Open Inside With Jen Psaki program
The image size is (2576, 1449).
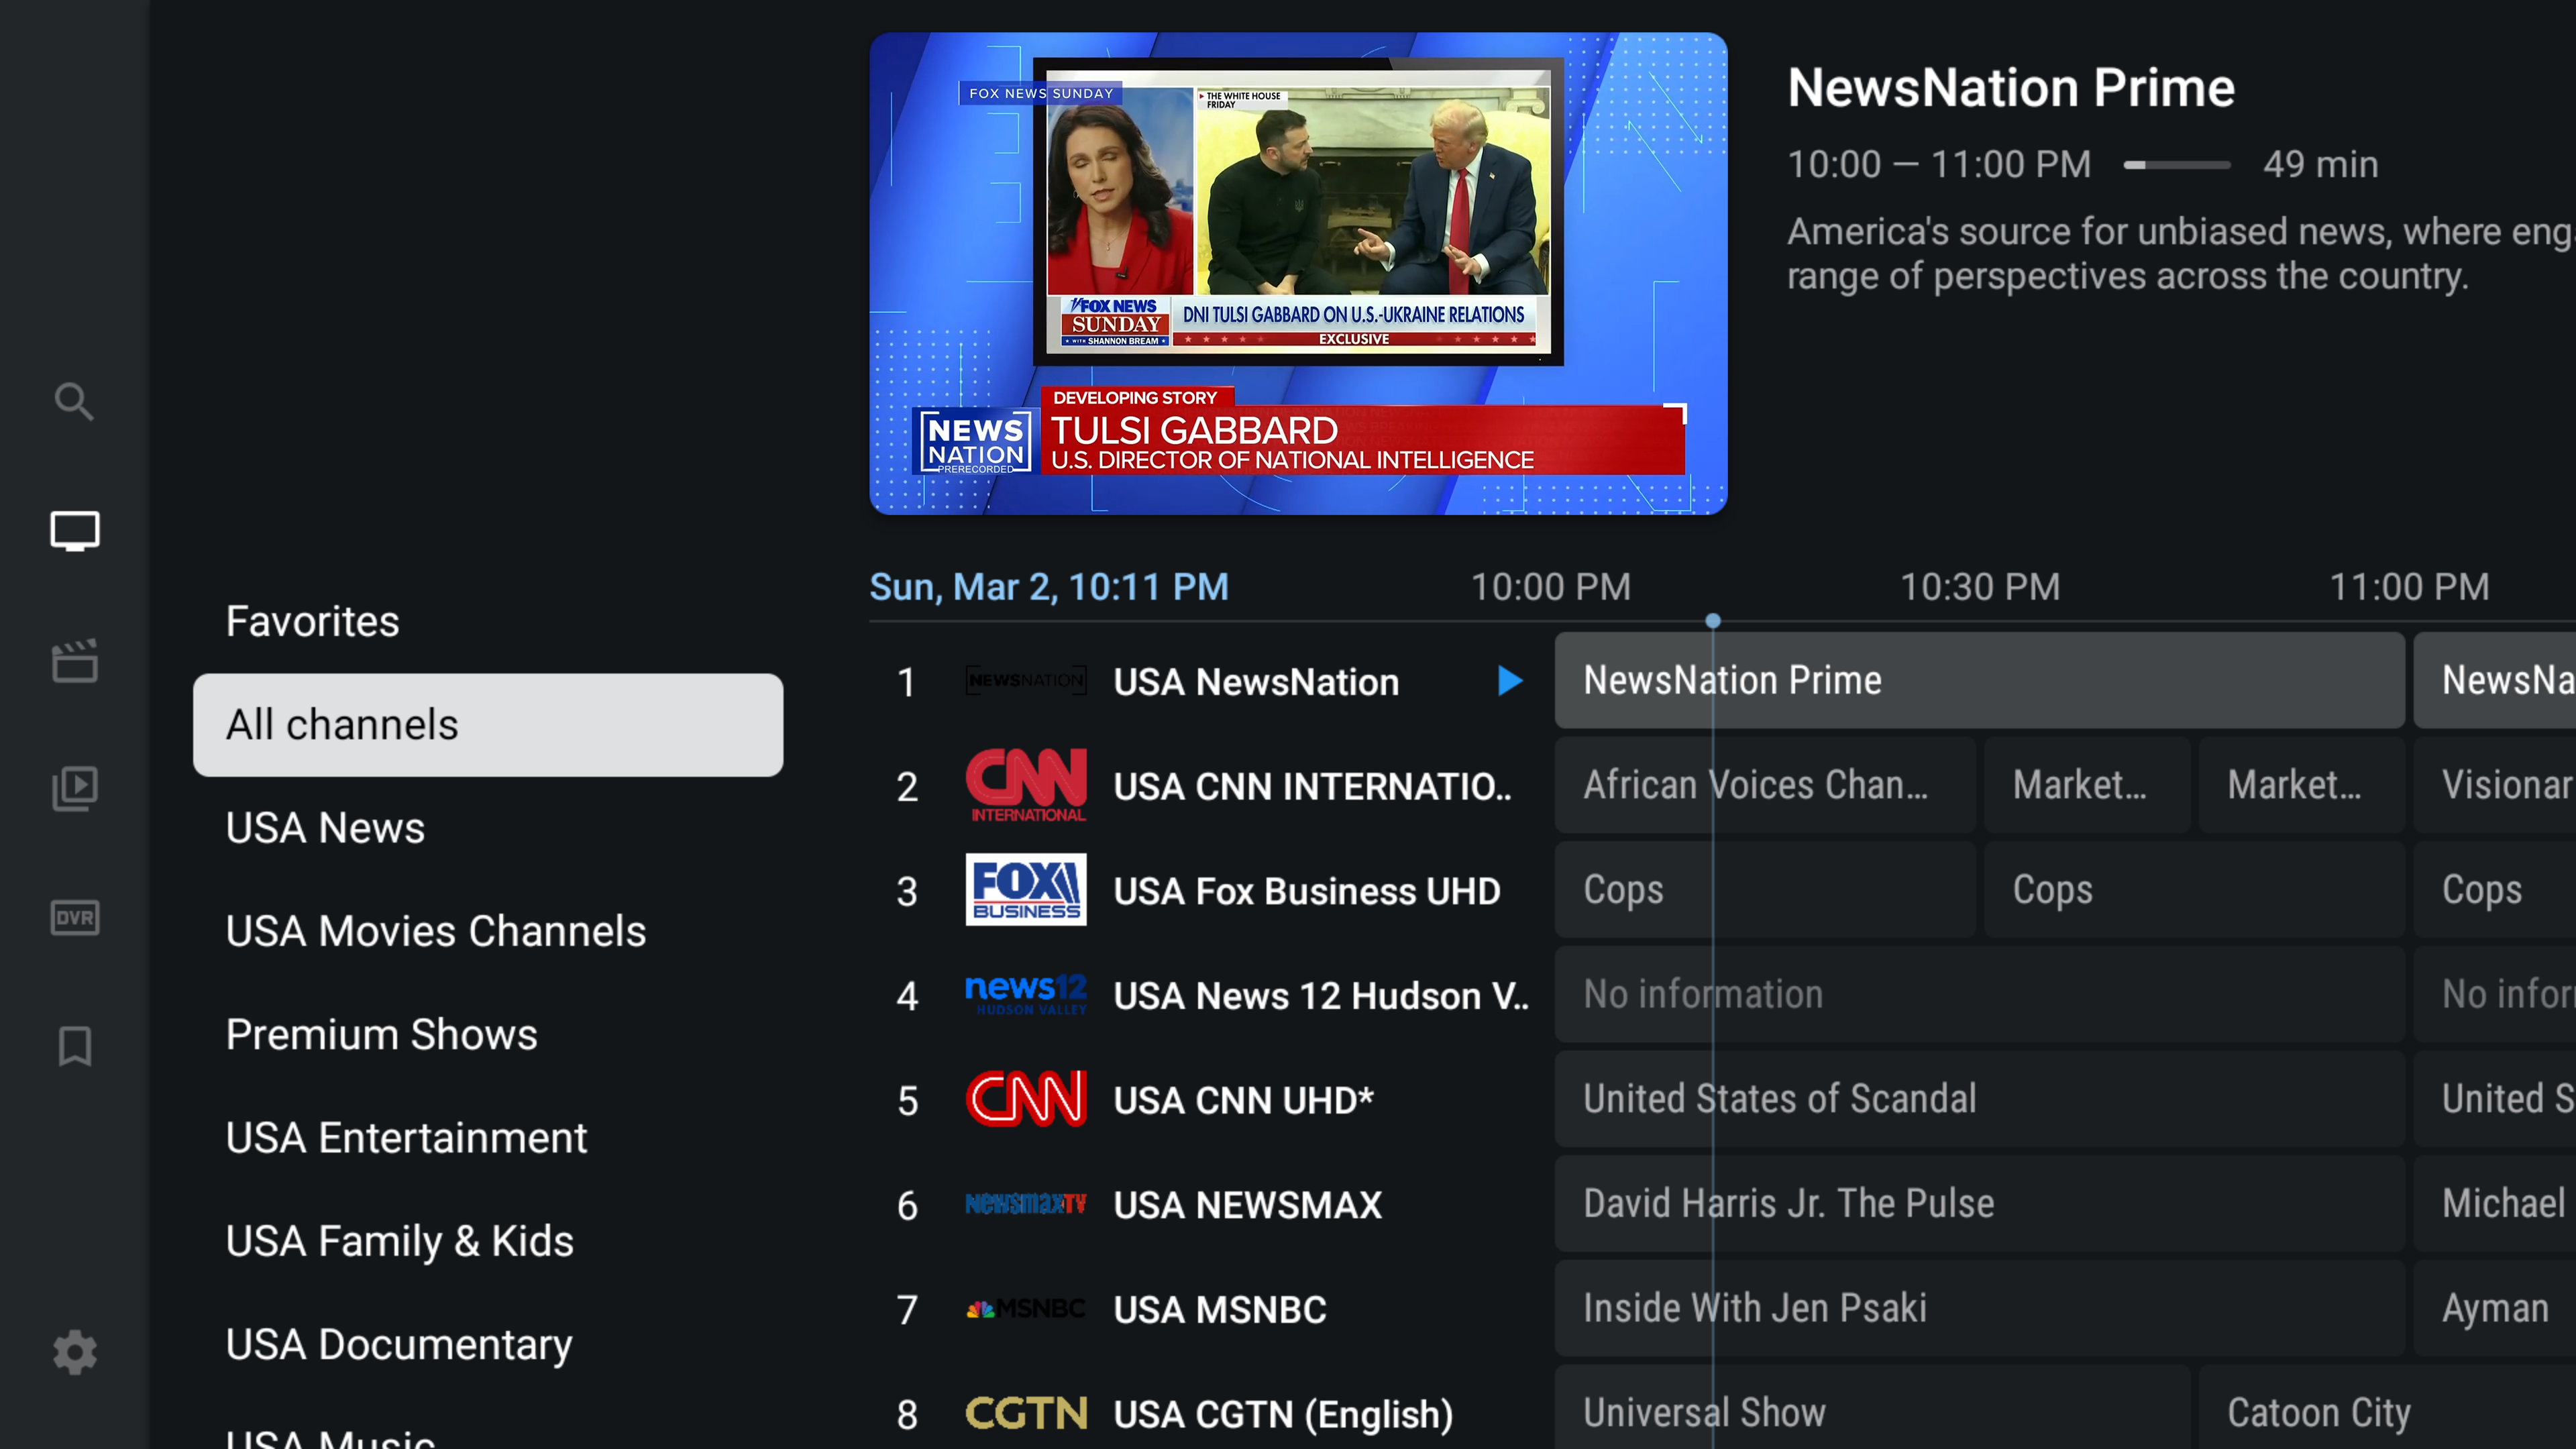click(1979, 1308)
